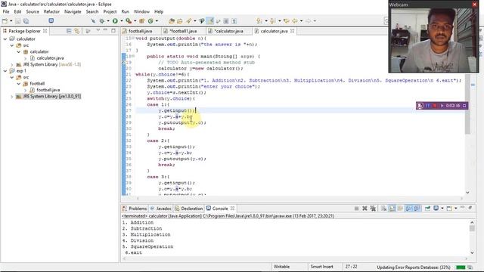This screenshot has height=272, width=484.
Task: Toggle Show Console When Standard Out Changes
Action: tap(408, 209)
